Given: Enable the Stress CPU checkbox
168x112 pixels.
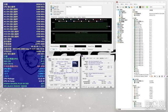Looking at the screenshot, I should [53, 6].
